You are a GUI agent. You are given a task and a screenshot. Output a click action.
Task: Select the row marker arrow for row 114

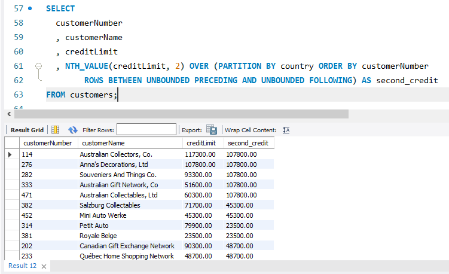(x=10, y=154)
